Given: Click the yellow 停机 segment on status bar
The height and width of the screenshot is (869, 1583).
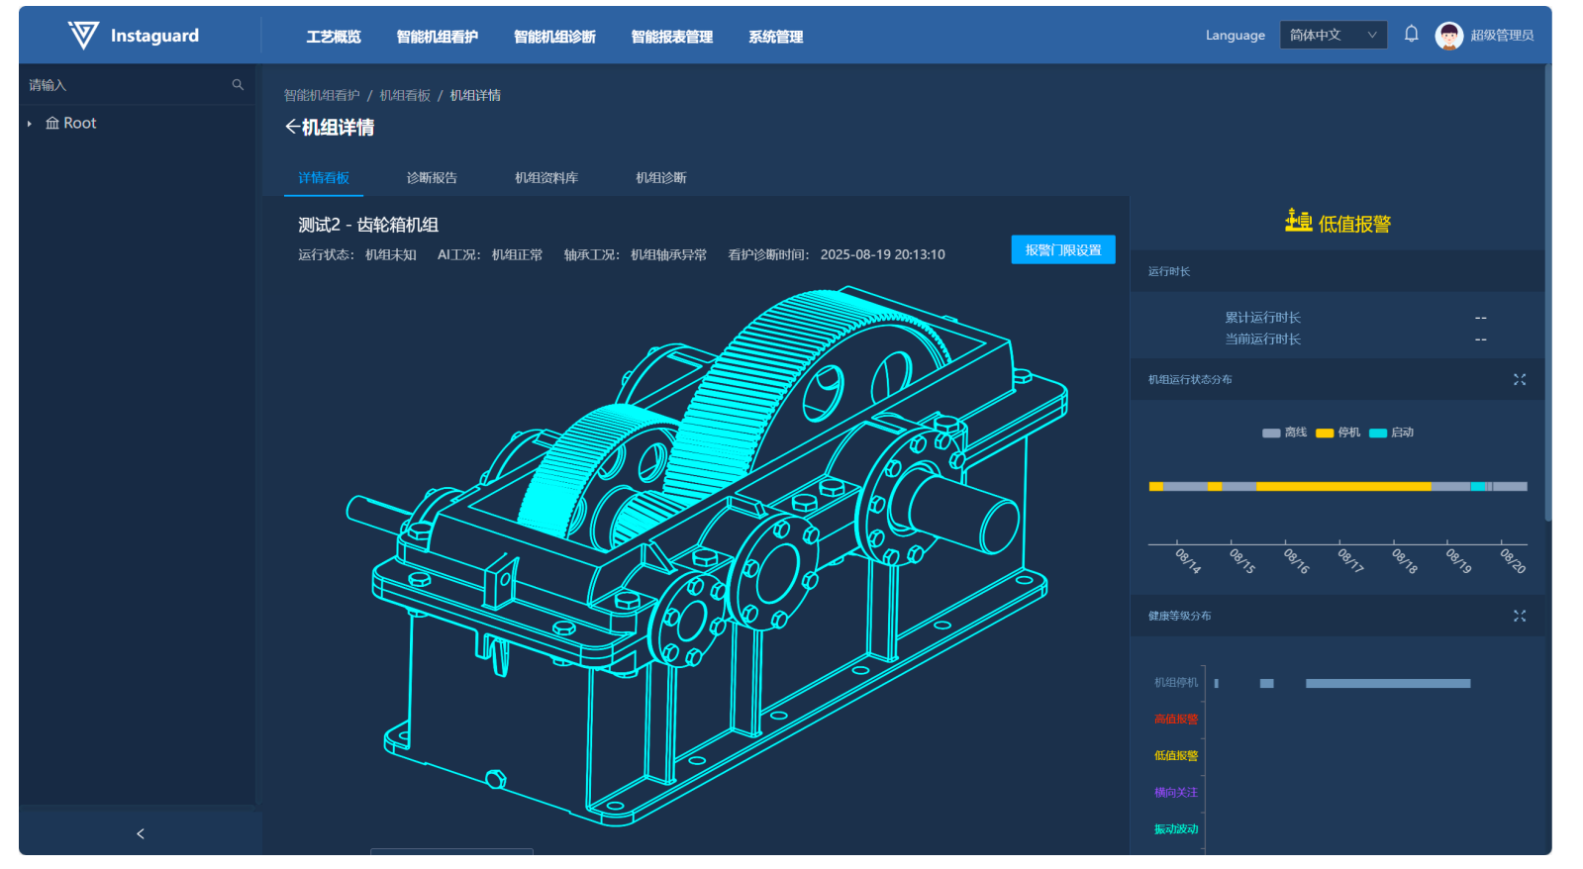Looking at the screenshot, I should (x=1342, y=487).
